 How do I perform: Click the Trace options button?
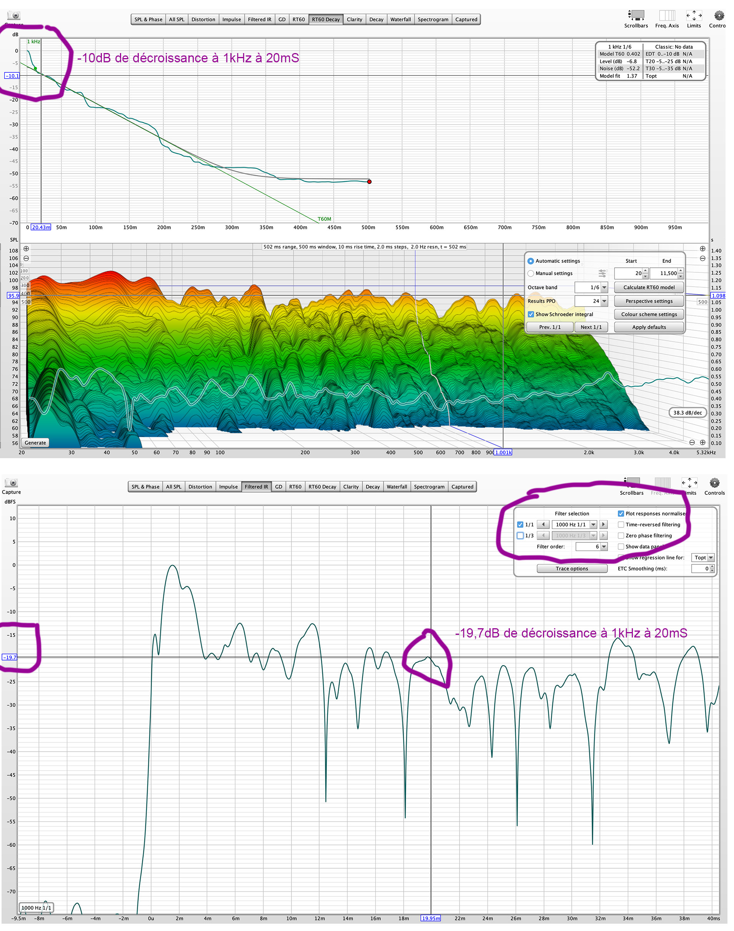[572, 569]
